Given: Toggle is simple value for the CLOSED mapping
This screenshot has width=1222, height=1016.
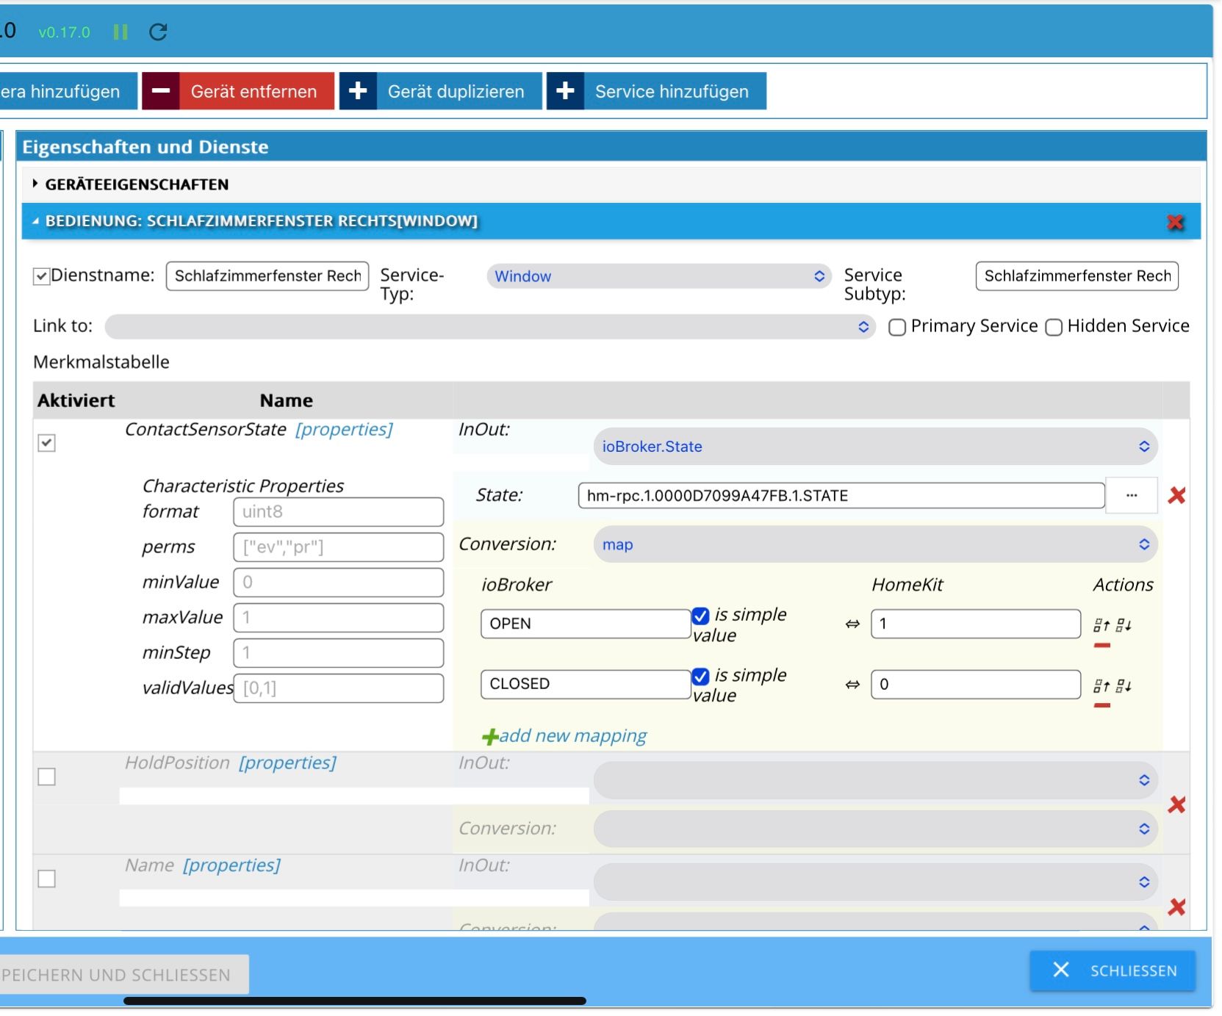Looking at the screenshot, I should pos(700,676).
